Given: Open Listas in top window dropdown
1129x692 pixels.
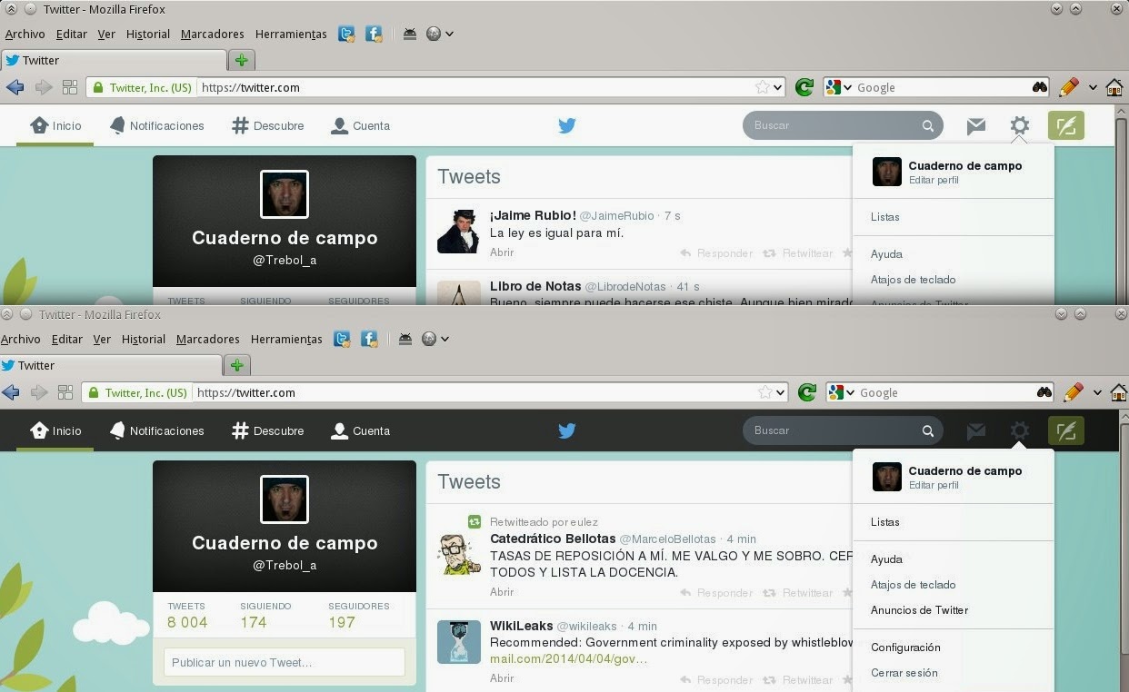Looking at the screenshot, I should point(884,217).
